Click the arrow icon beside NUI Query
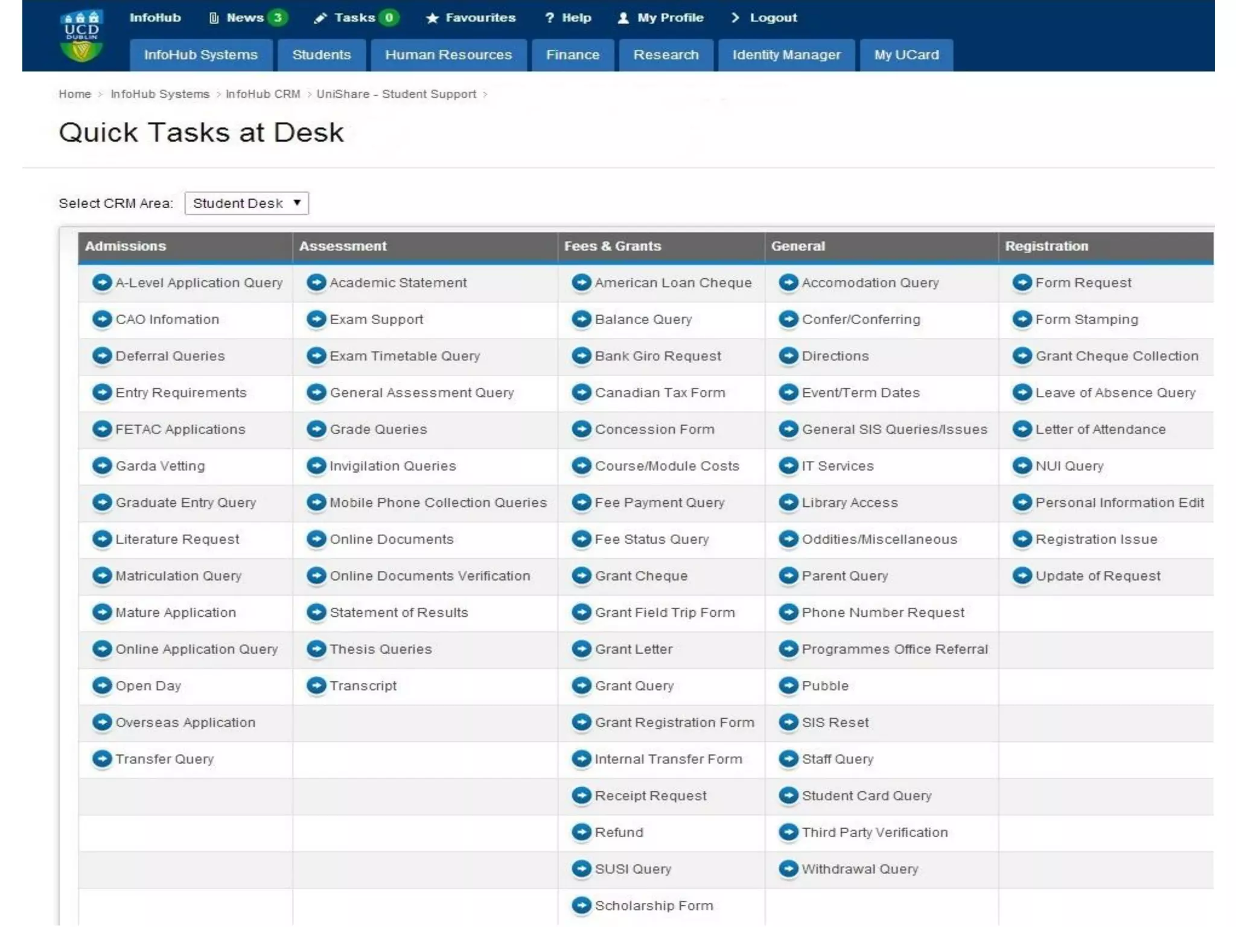1236x927 pixels. 1022,466
